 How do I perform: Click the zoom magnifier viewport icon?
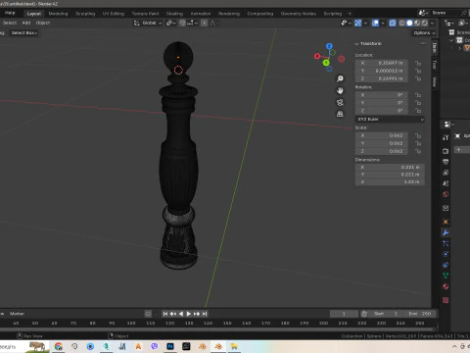click(340, 78)
